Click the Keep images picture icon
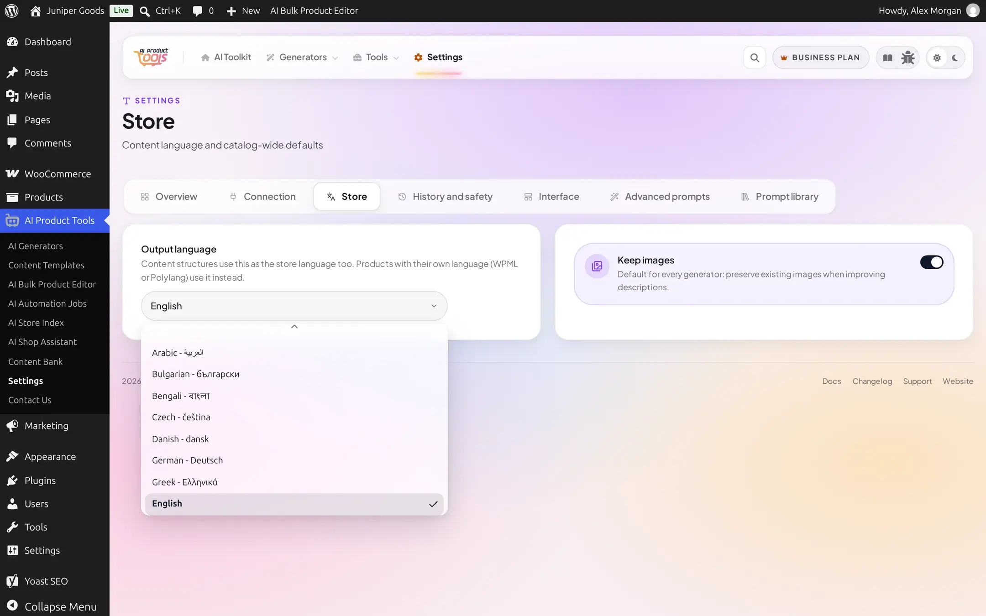The image size is (986, 616). [x=597, y=266]
